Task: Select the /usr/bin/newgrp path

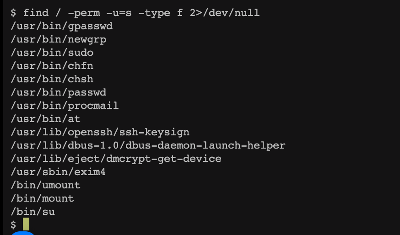Action: point(58,39)
